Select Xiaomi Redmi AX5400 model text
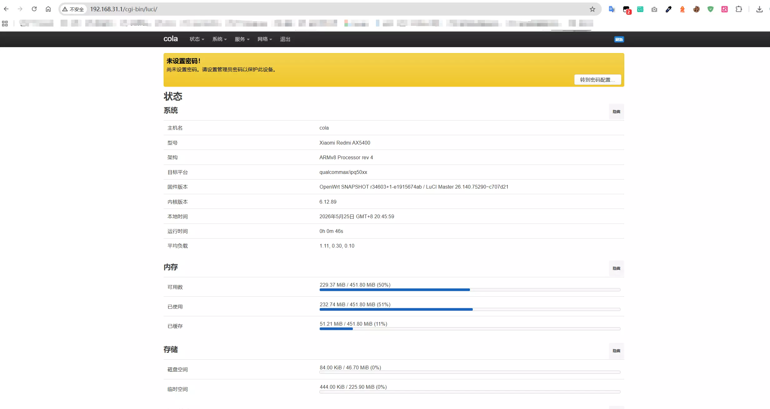 click(345, 143)
